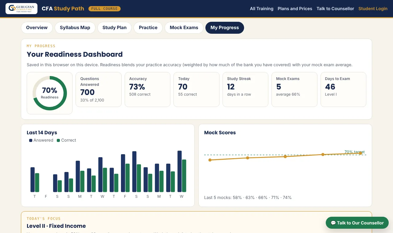Click the CFA Study Path title
Viewport: 393px width, 233px height.
(63, 9)
